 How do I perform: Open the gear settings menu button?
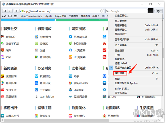(x=159, y=11)
